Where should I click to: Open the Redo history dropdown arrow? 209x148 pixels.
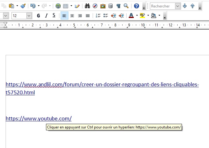click(x=50, y=6)
